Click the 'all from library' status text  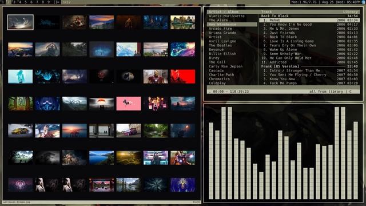tap(327, 92)
